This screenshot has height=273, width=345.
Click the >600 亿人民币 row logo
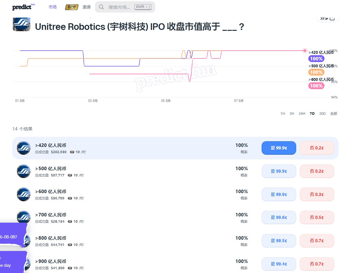(x=24, y=194)
